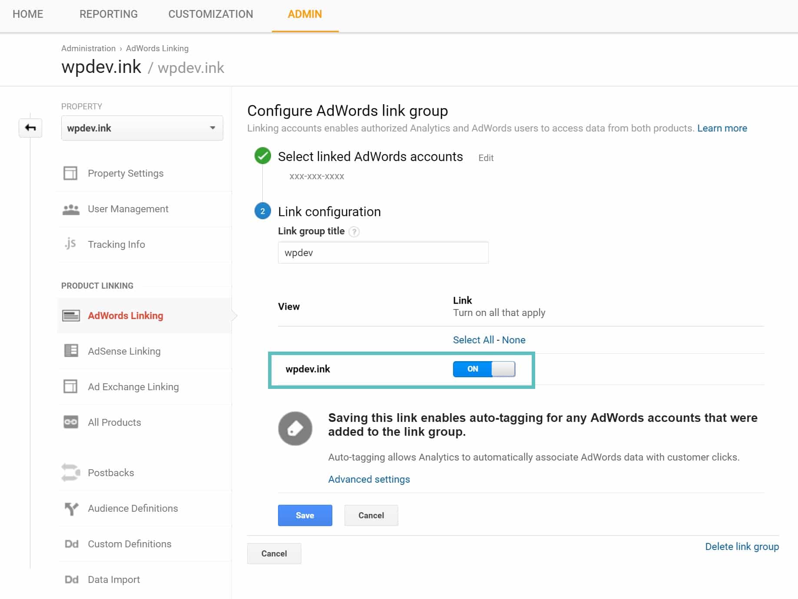Open the wpdev.ink property dropdown
Screen dimensions: 798x599
click(x=142, y=128)
